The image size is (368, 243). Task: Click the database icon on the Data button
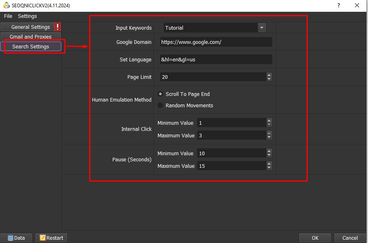pos(10,238)
